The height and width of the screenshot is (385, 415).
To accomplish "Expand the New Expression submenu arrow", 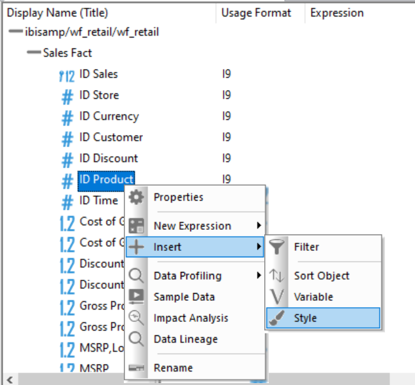I will (259, 225).
